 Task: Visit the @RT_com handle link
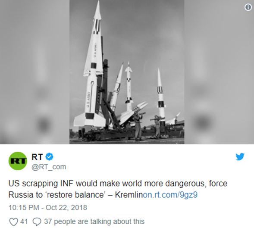point(49,167)
